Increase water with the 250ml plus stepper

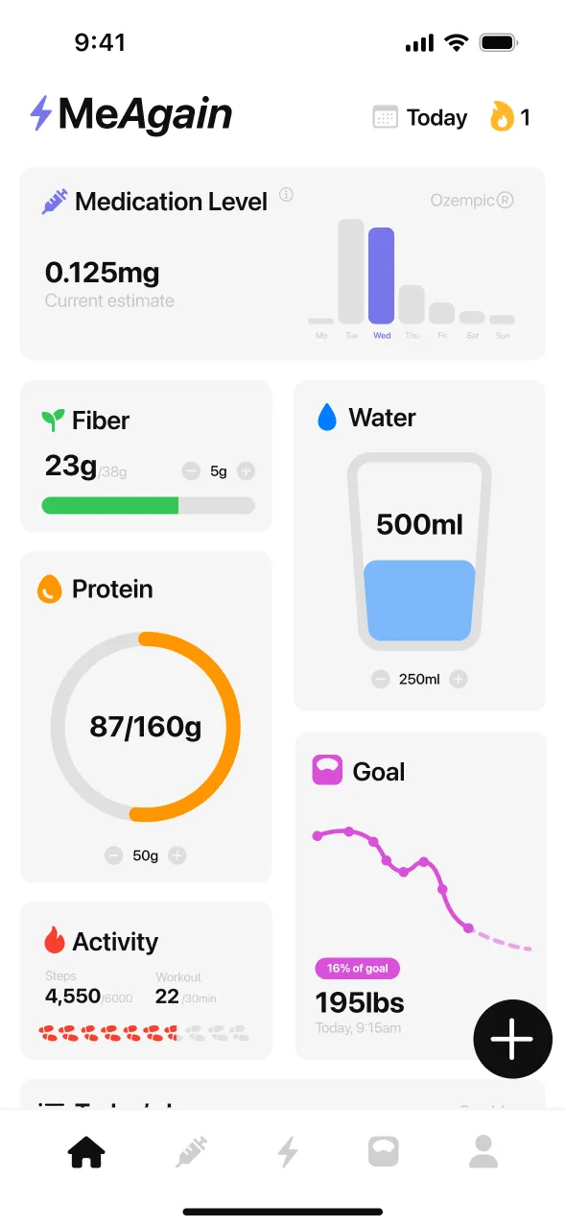pos(459,679)
